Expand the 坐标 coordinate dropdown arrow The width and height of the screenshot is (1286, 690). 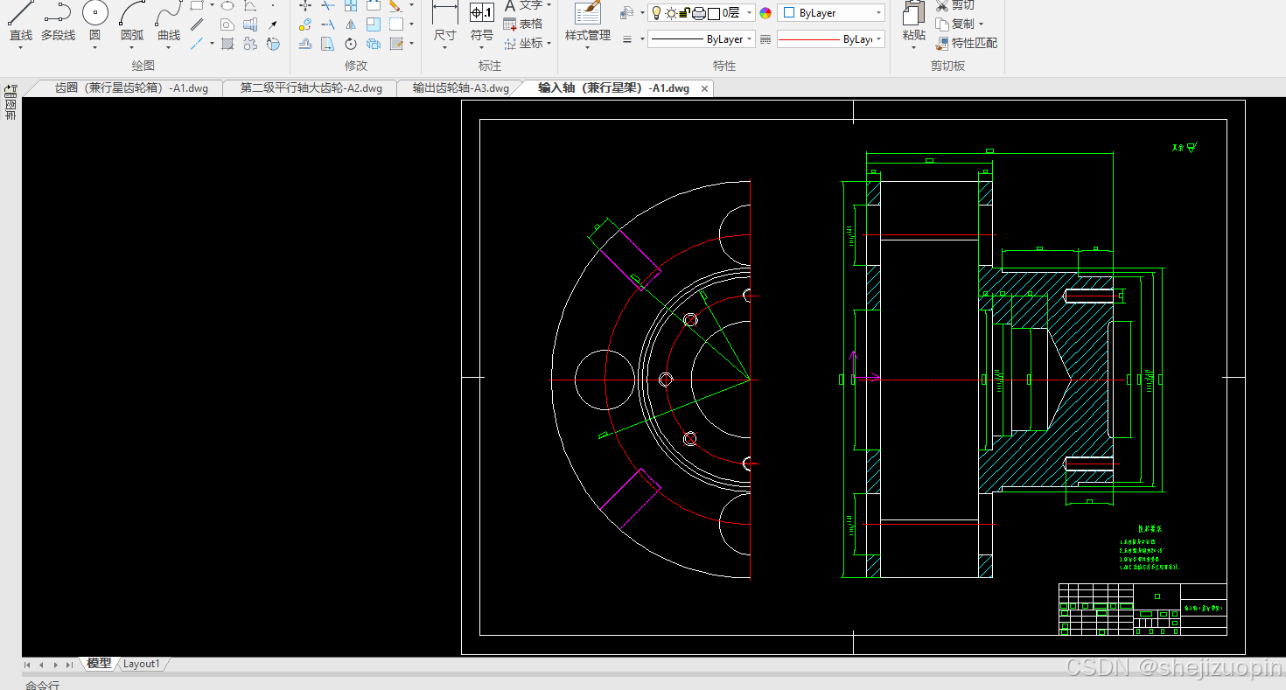pos(549,43)
